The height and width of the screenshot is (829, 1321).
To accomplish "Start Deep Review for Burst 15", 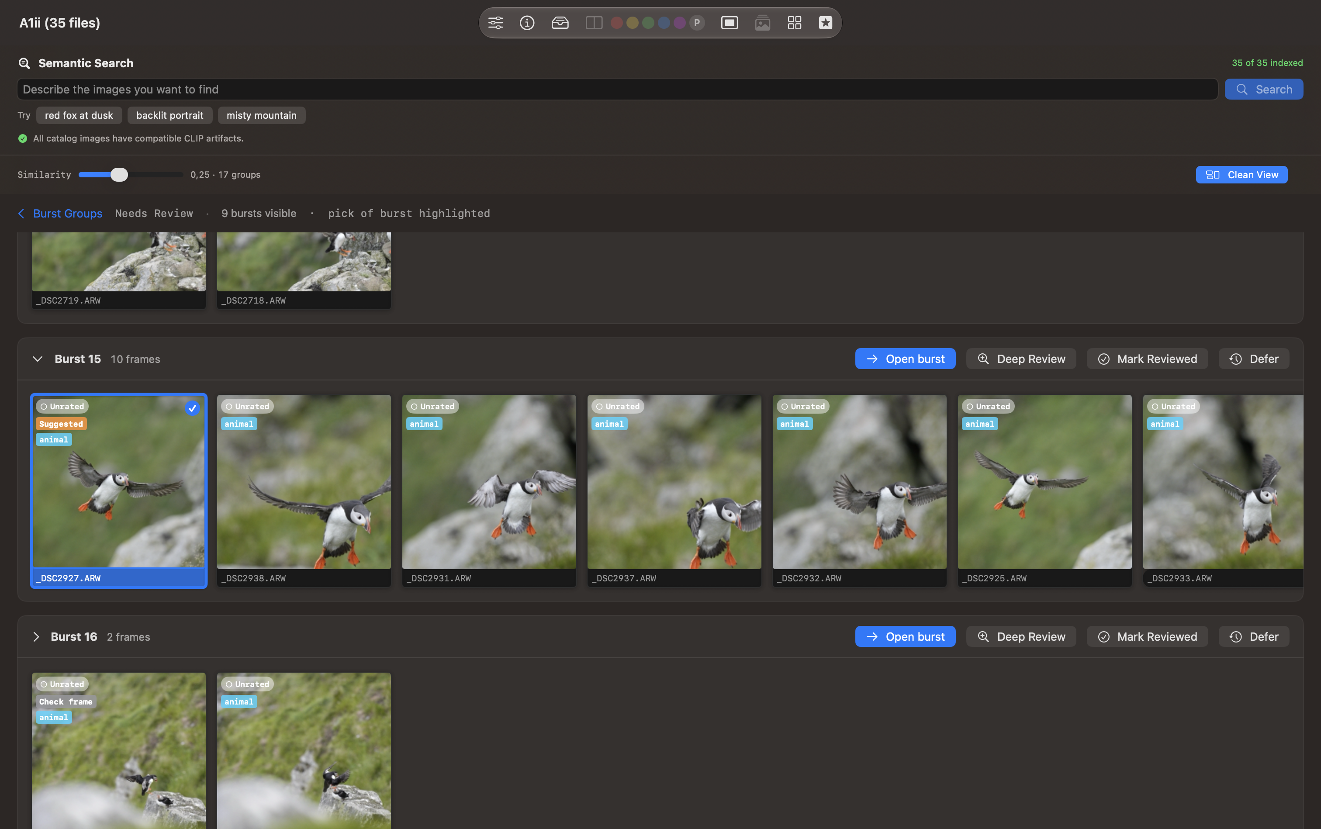I will point(1020,359).
